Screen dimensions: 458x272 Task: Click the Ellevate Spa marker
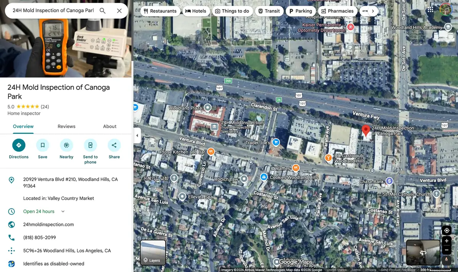[182, 197]
